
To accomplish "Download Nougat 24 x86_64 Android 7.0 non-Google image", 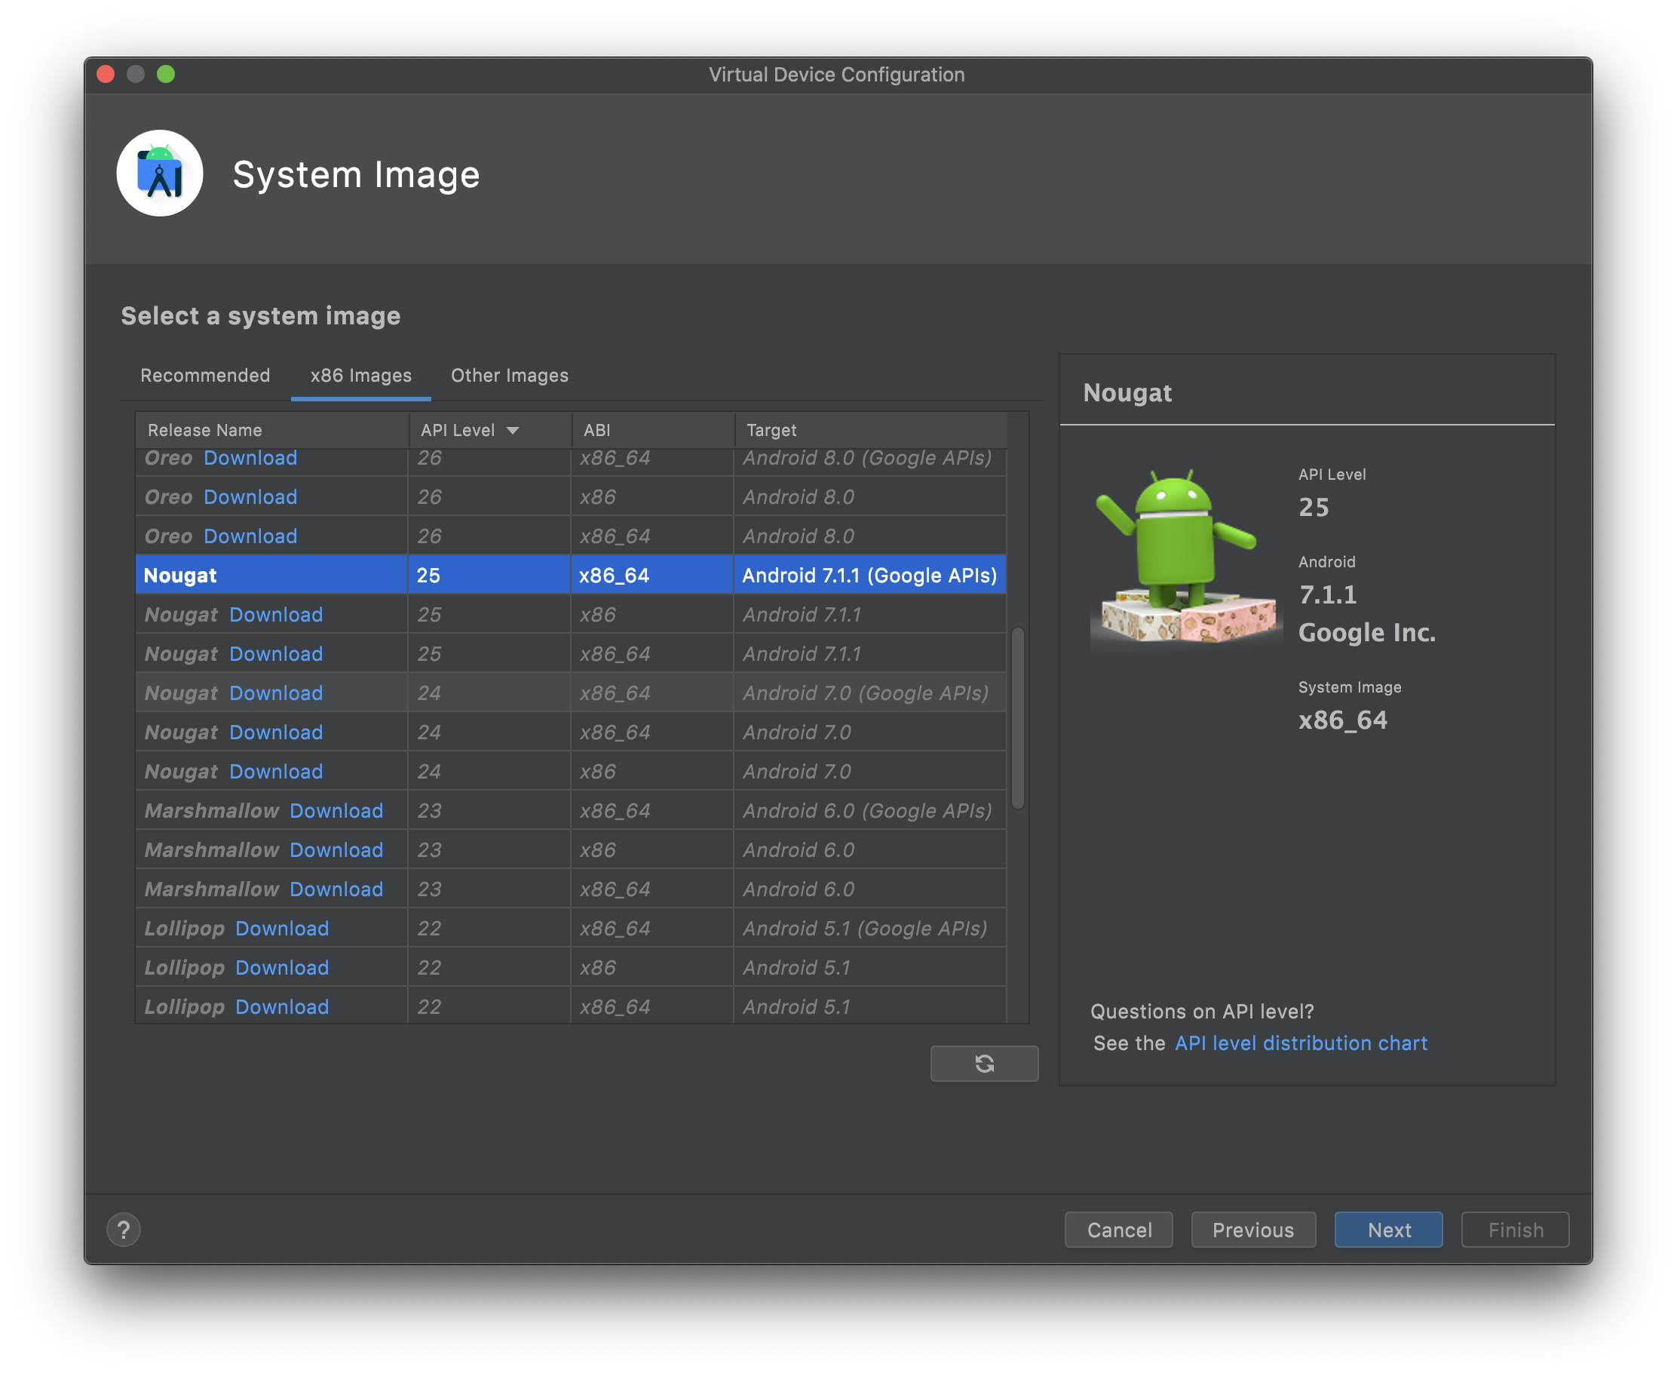I will (276, 733).
